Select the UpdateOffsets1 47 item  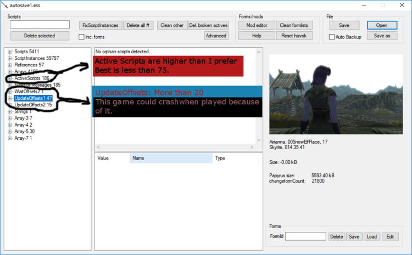33,98
